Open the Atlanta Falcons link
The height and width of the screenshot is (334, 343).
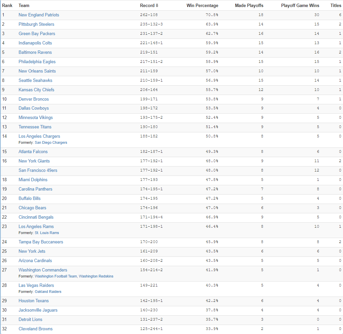pyautogui.click(x=33, y=151)
